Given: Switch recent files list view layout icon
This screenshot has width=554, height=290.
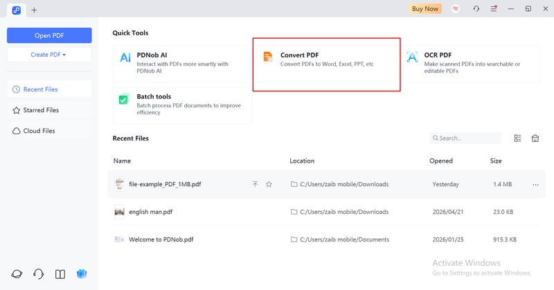Looking at the screenshot, I should pos(517,138).
